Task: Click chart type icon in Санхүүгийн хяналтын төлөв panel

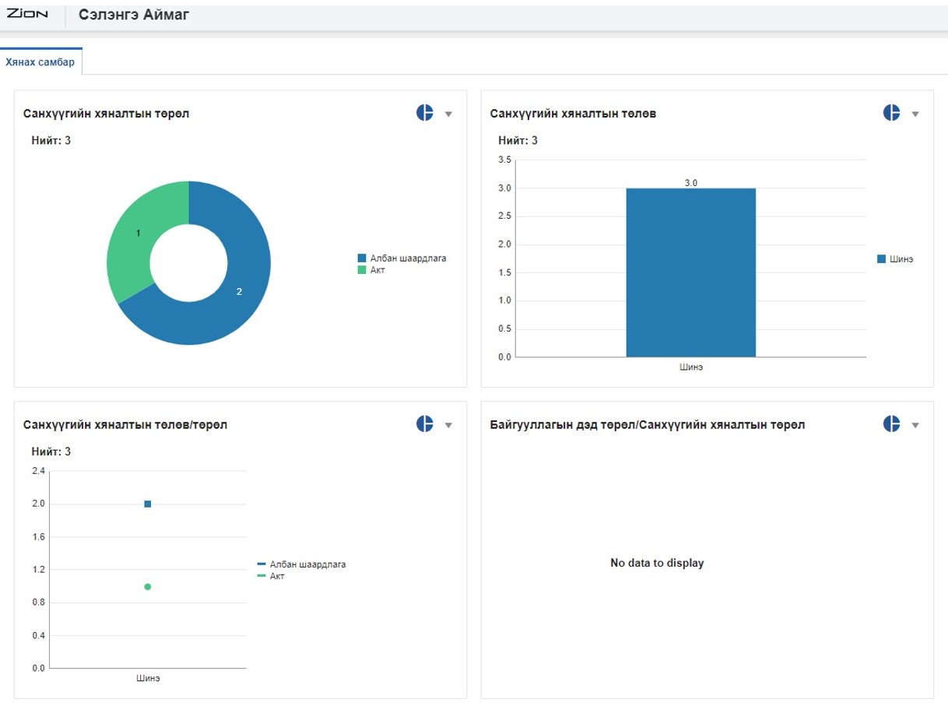Action: pos(891,113)
